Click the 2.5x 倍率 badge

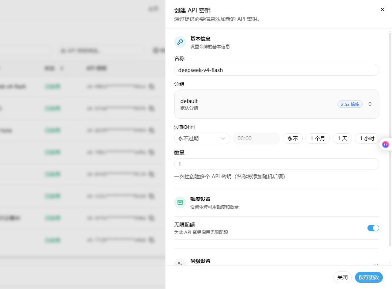coord(350,104)
